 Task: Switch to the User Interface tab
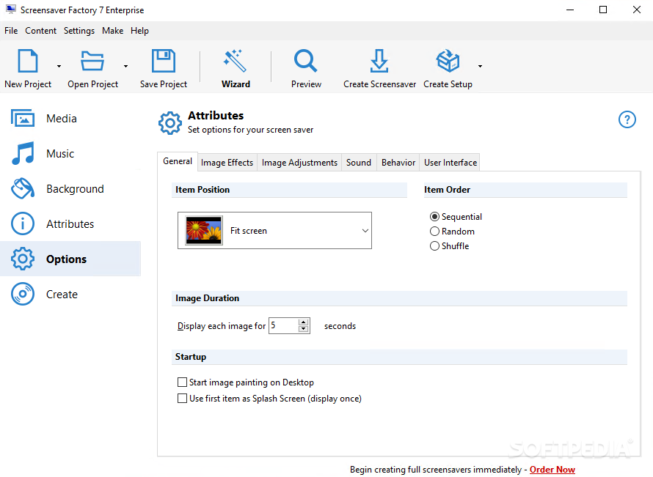[x=450, y=163]
